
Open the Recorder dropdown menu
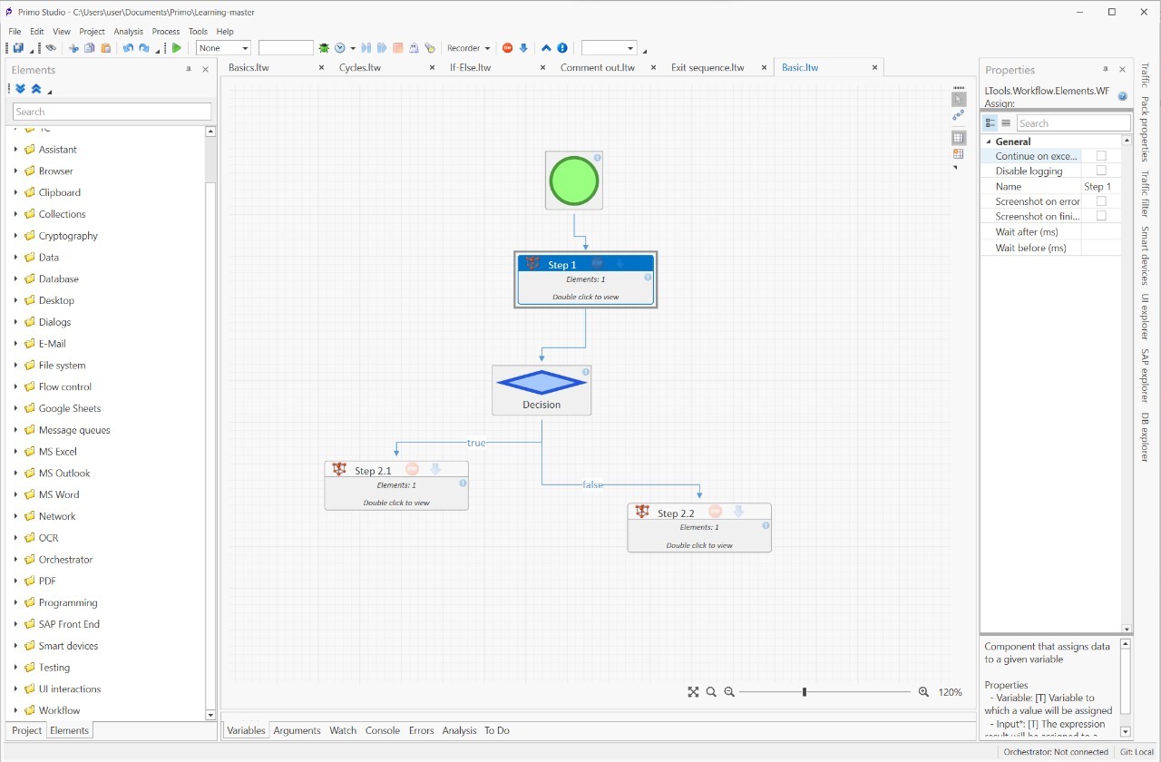(x=469, y=48)
